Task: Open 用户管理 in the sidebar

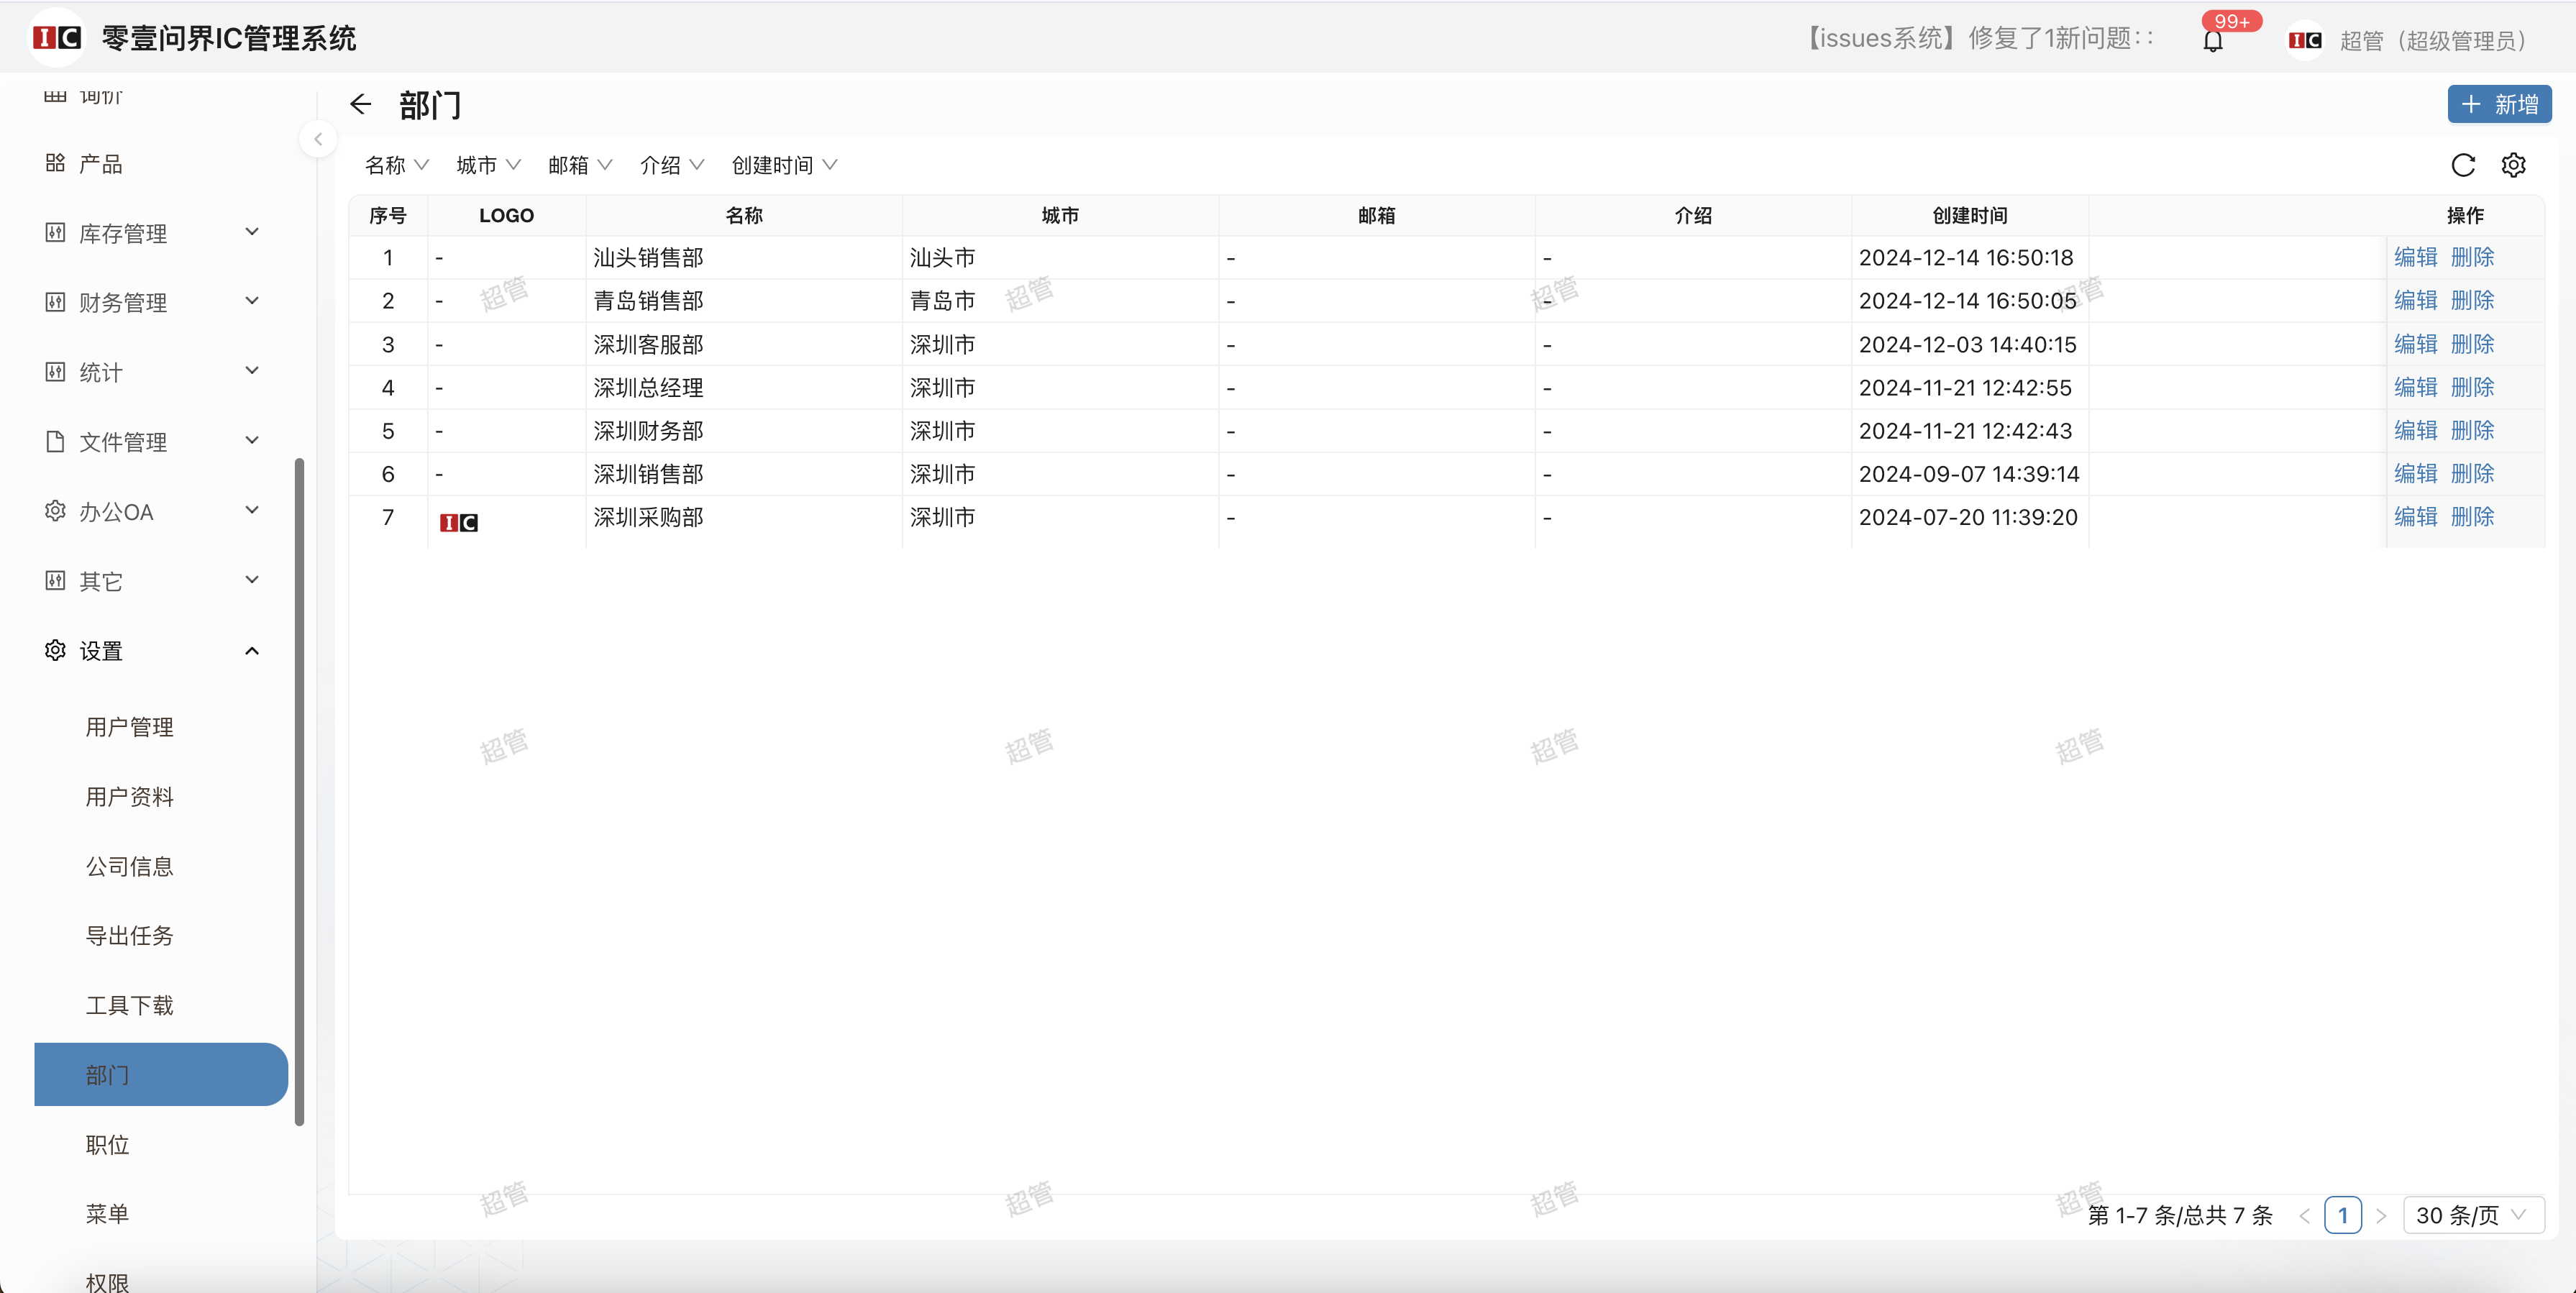Action: tap(129, 727)
